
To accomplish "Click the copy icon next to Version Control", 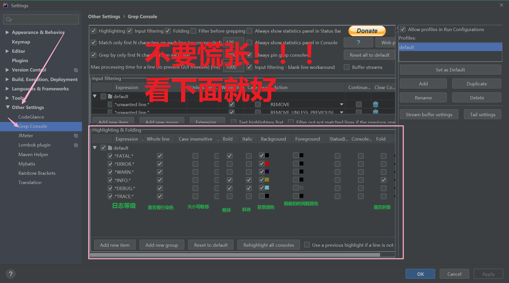I will click(76, 70).
